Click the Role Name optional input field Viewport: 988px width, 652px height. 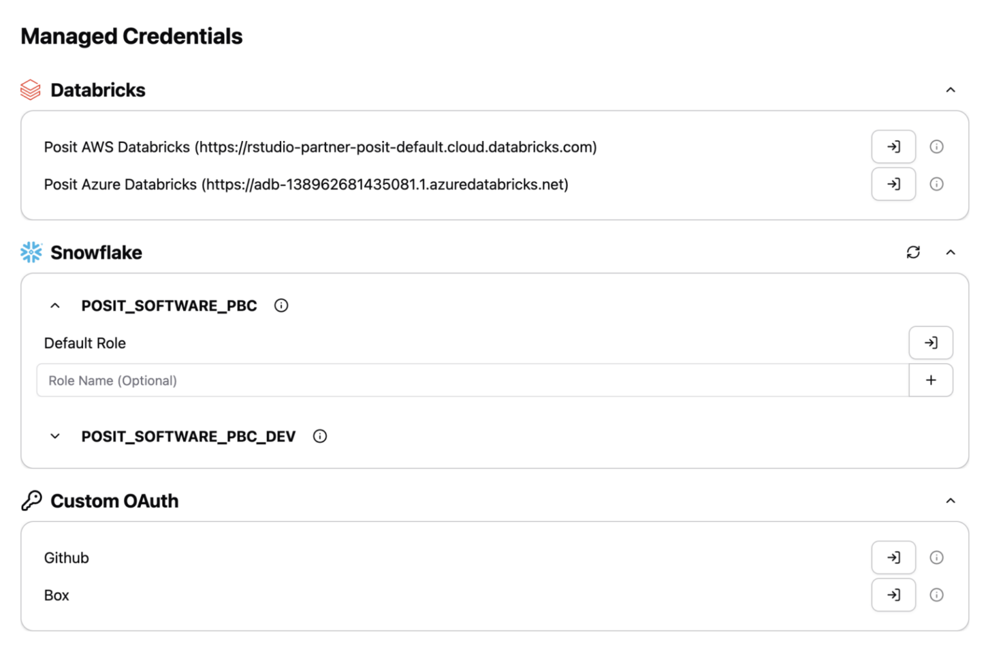pyautogui.click(x=257, y=380)
